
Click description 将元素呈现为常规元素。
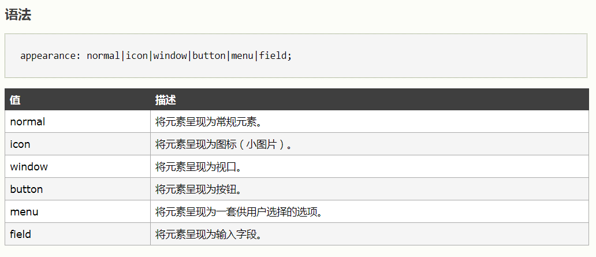[210, 122]
